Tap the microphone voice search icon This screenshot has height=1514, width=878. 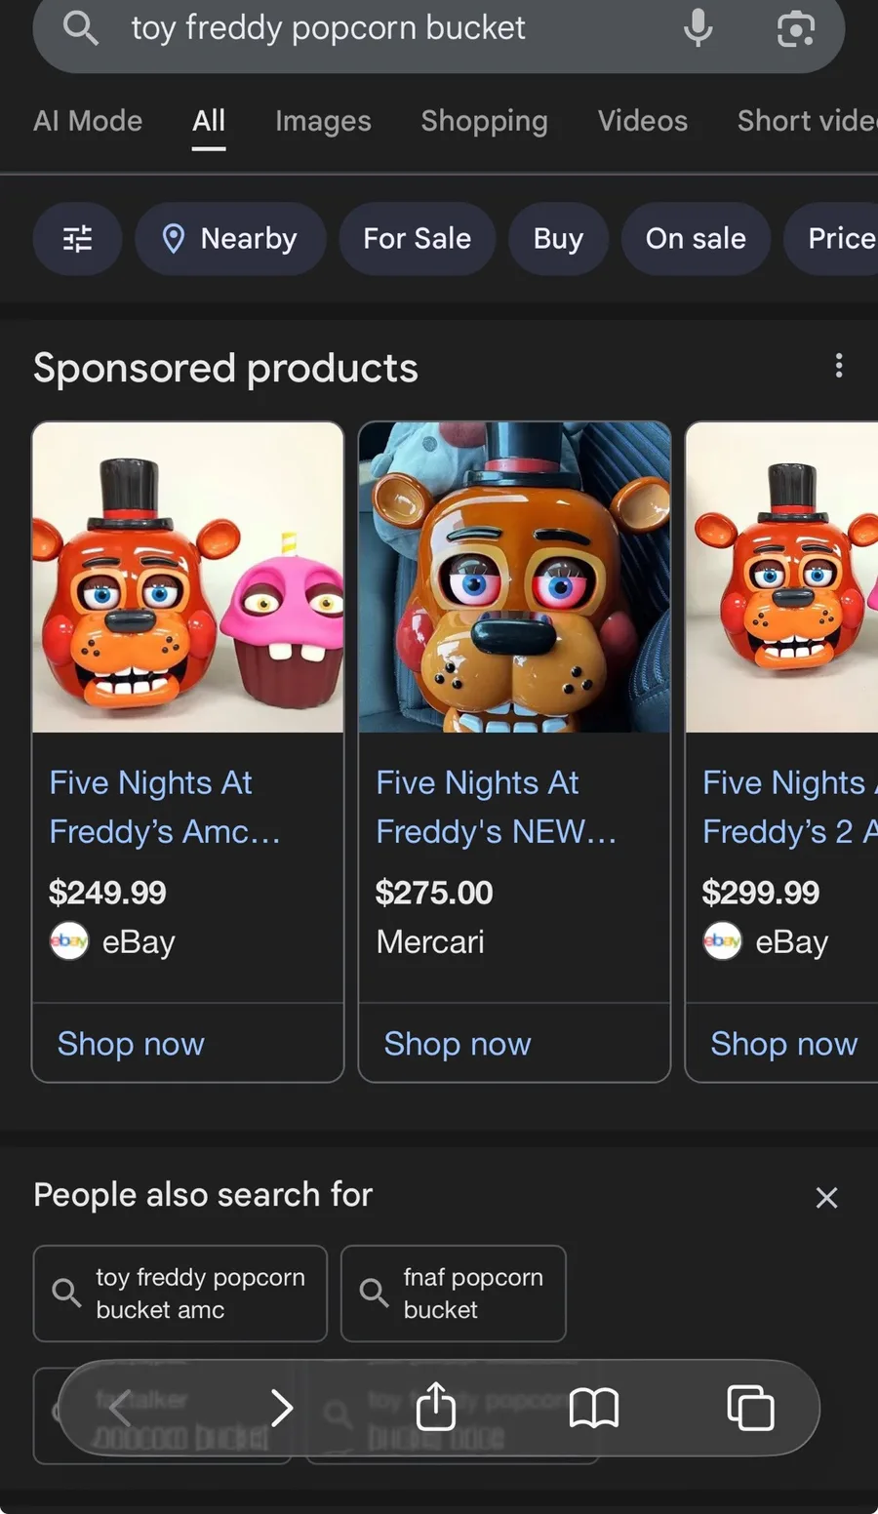pos(698,28)
